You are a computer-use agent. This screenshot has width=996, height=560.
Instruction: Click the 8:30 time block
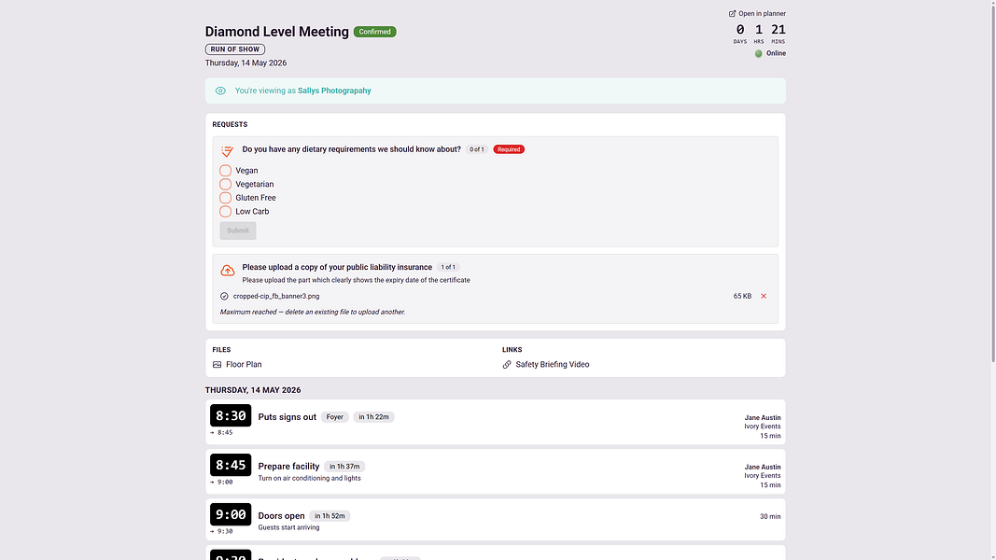(x=231, y=416)
